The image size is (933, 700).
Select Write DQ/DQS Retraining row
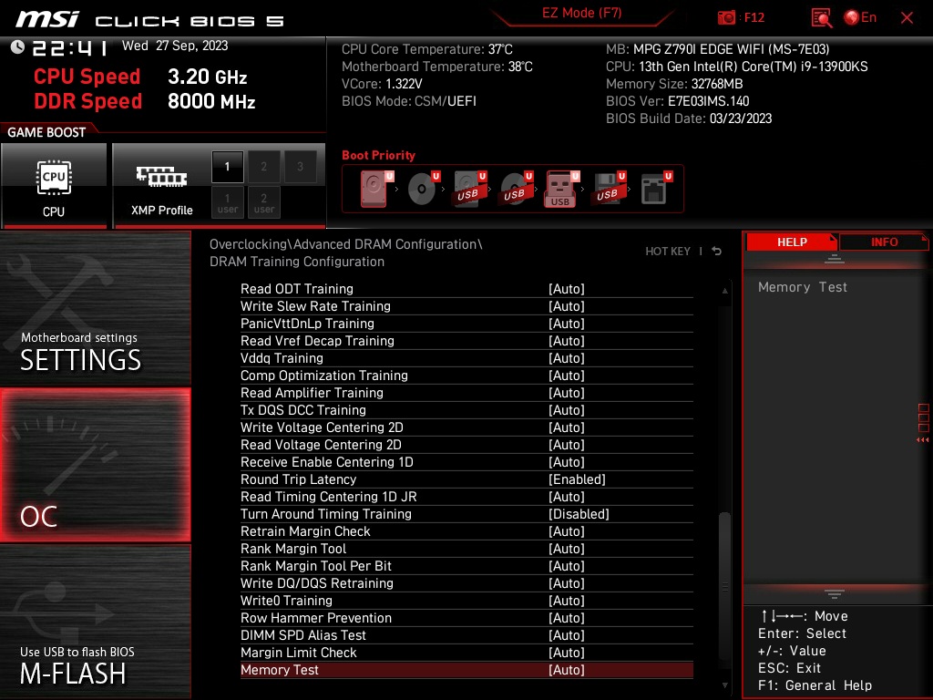466,582
